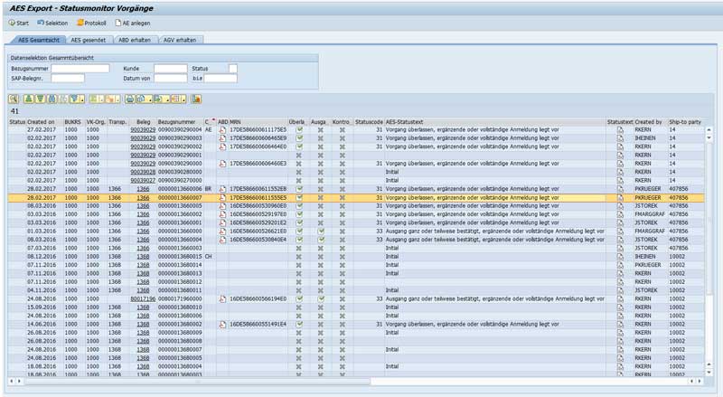723x397 pixels.
Task: Open the Total dropdown arrow
Action: (x=102, y=99)
